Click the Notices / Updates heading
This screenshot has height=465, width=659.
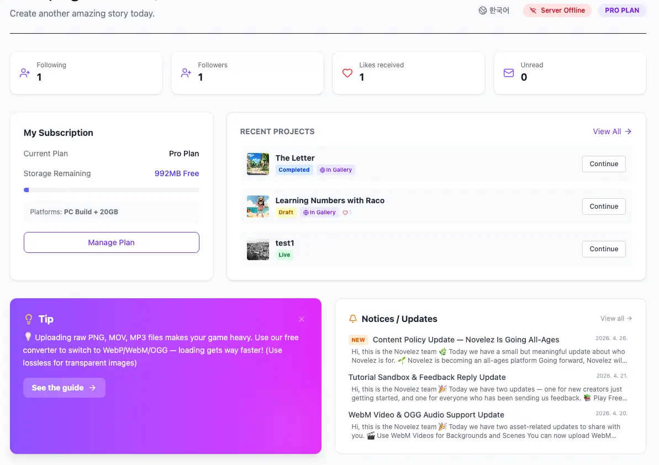tap(399, 319)
